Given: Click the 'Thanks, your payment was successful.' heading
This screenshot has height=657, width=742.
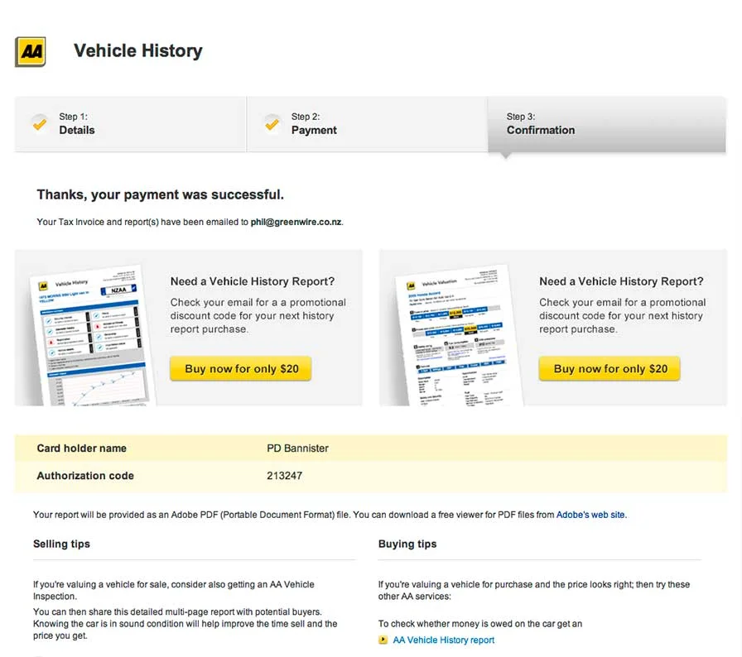Looking at the screenshot, I should pos(161,194).
